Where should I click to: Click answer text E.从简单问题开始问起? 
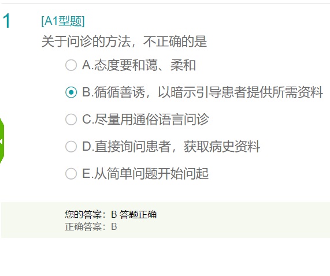click(146, 174)
